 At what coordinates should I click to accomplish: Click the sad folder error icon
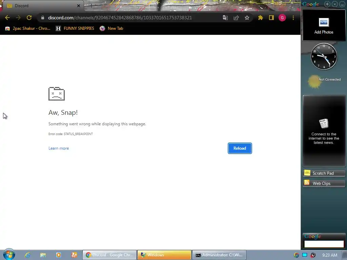click(57, 94)
